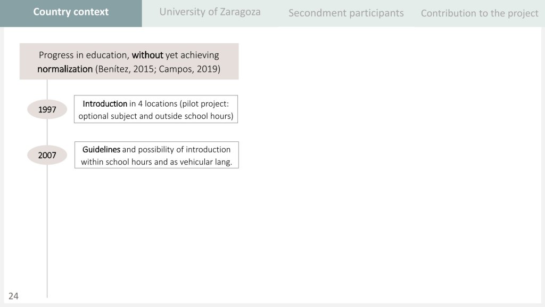
Task: Click the 2007 timeline marker
Action: click(x=47, y=156)
